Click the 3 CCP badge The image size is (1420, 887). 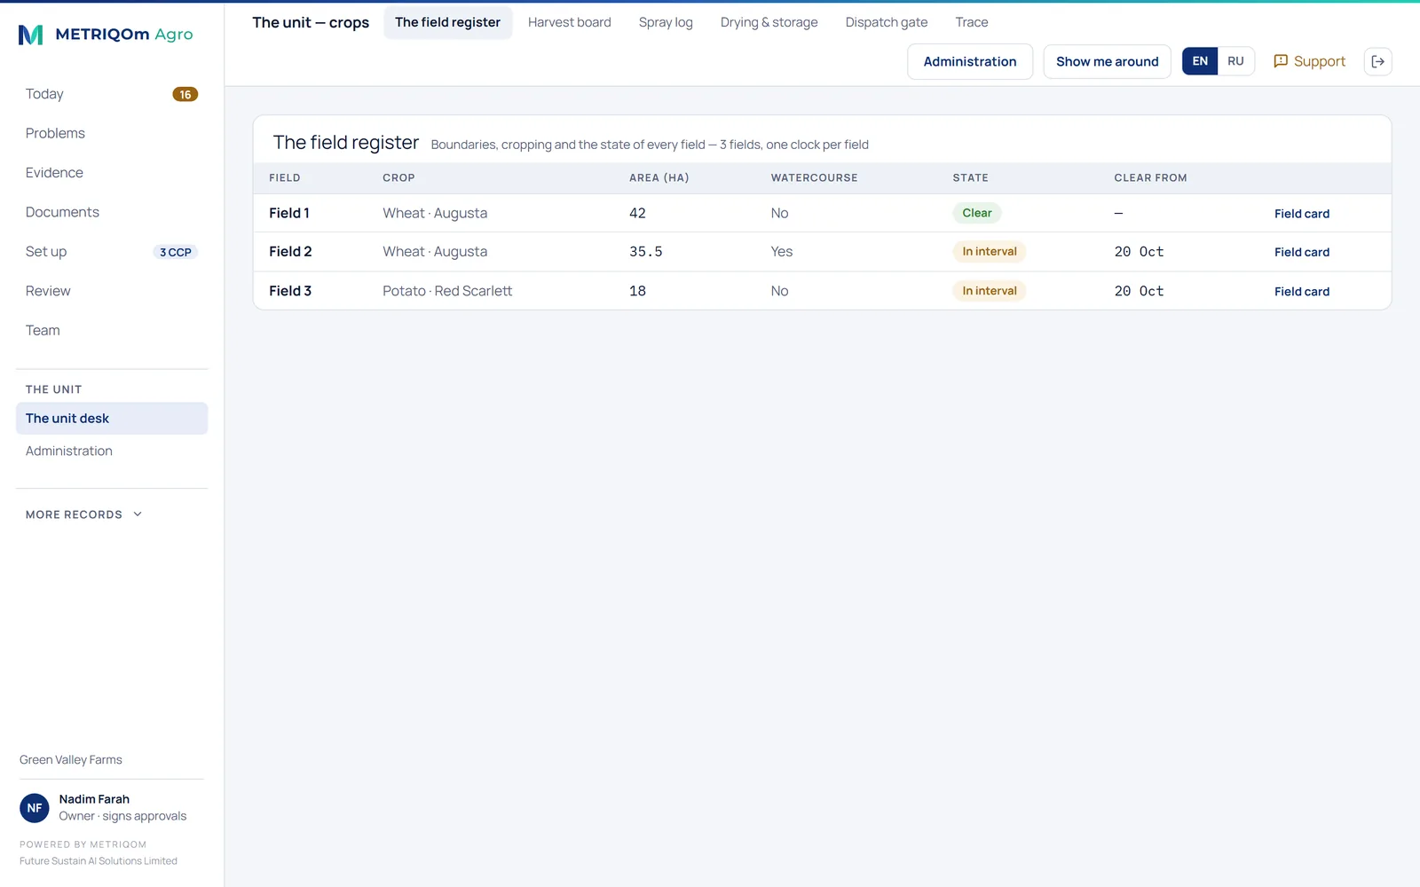pos(176,252)
